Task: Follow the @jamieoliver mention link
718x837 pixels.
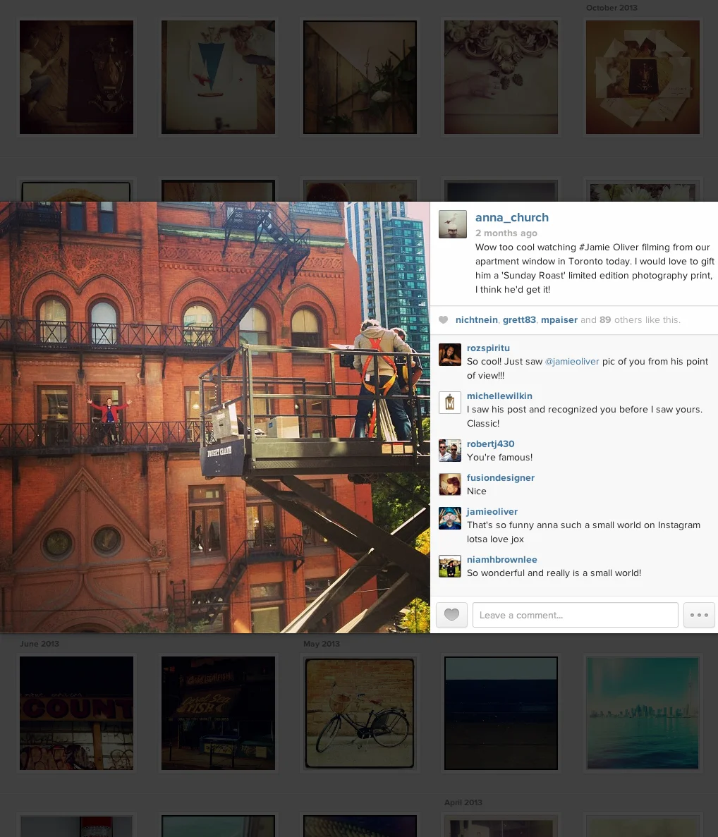Action: point(572,361)
